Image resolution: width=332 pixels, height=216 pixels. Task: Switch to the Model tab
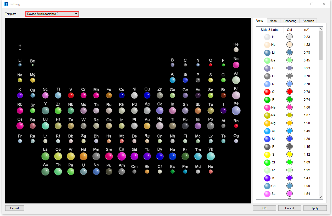pos(273,21)
